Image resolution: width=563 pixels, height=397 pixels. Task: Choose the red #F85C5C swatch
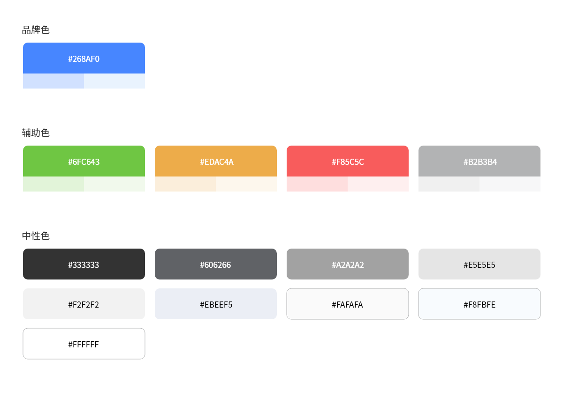point(348,161)
